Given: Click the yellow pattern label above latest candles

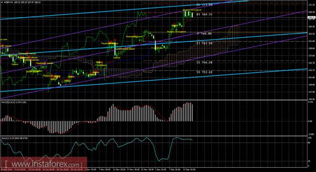Looking at the screenshot, I should (x=192, y=10).
